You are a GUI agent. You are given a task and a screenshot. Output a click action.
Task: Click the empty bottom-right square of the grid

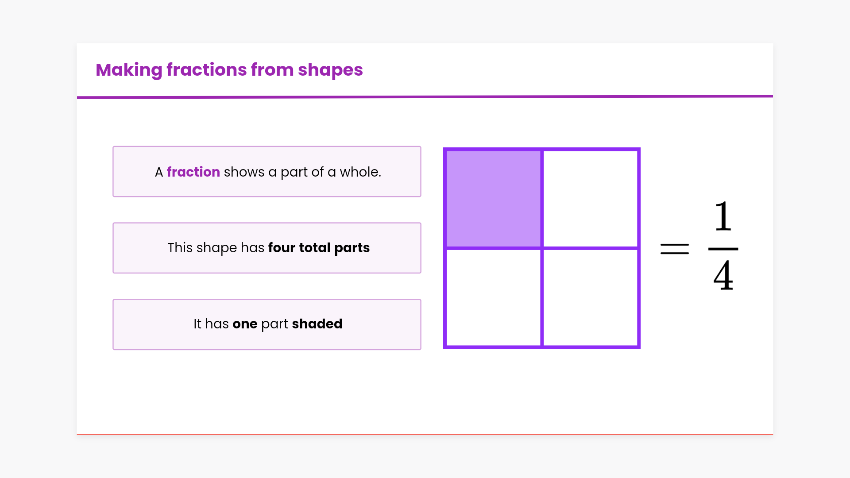coord(591,297)
